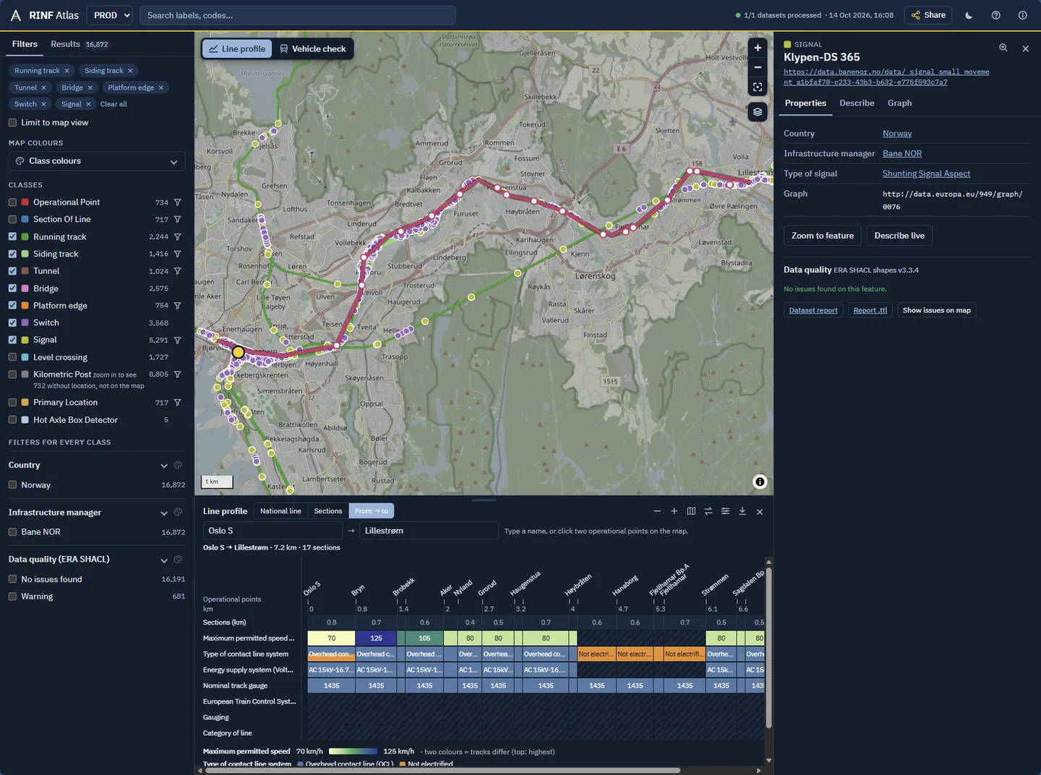Check the Operational Point class
Screen dimensions: 1041x775
(x=12, y=202)
